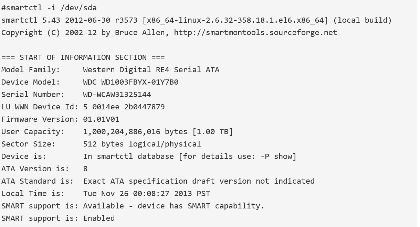420x227 pixels.
Task: Click the local time Tue Nov 26 value
Action: 147,194
